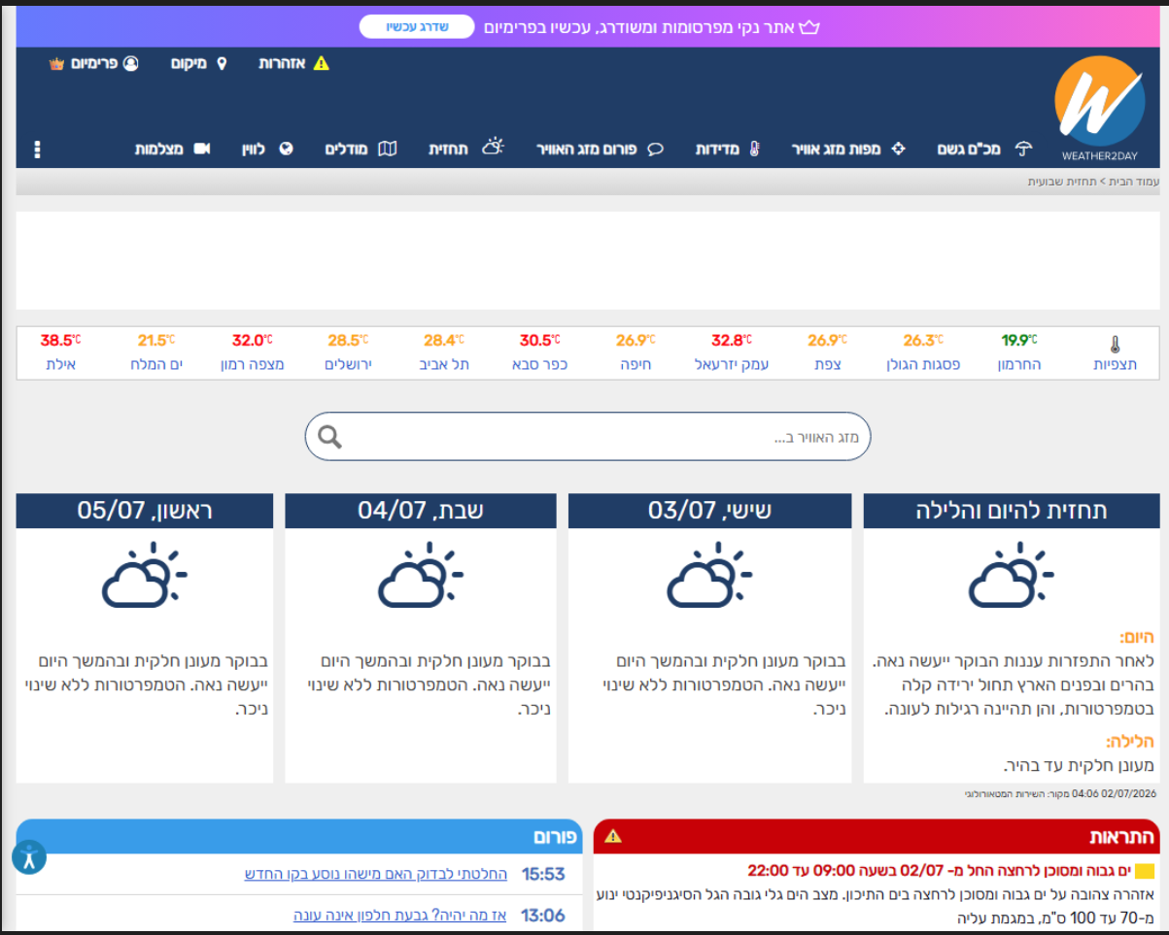Screen dimensions: 1169x935
Task: Select the ים המלח 21.5° station
Action: pos(156,352)
